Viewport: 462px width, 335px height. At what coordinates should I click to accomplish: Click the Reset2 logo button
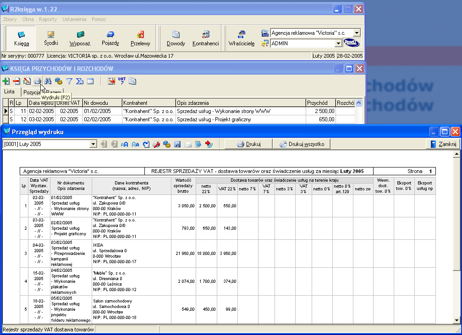click(352, 43)
